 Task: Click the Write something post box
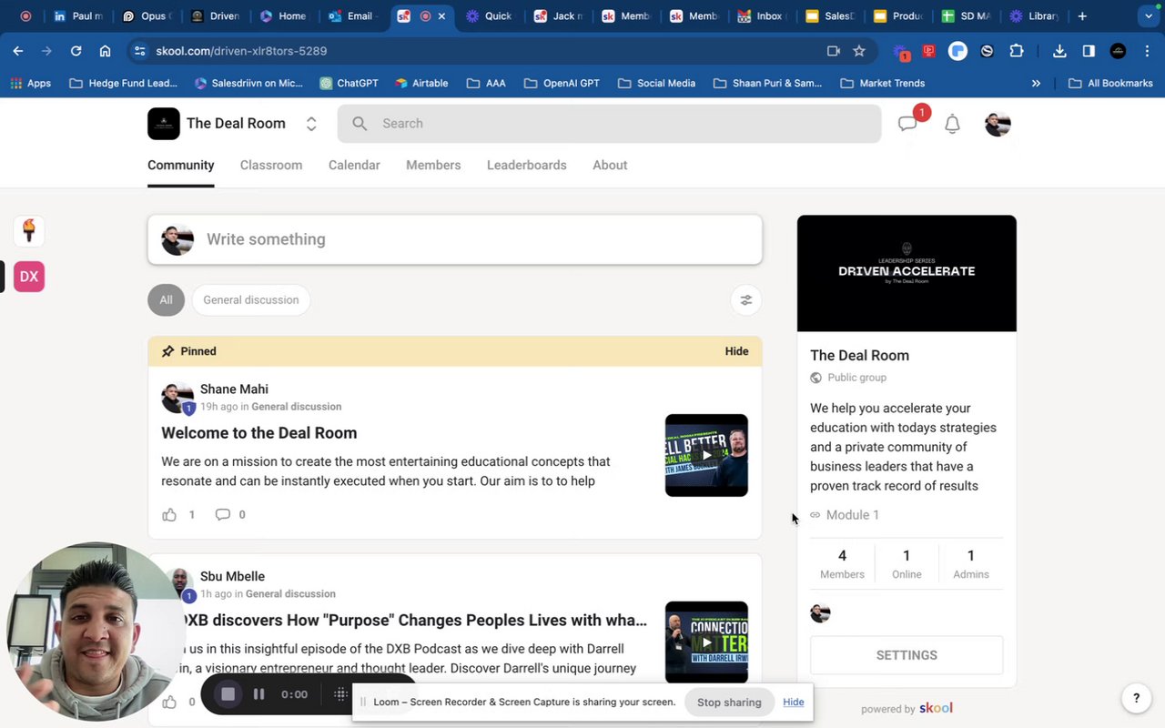(x=455, y=239)
